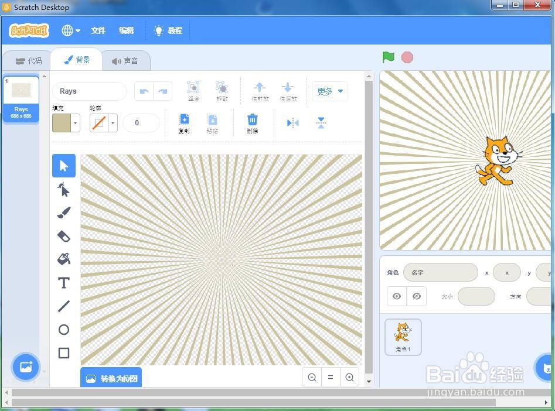Image resolution: width=555 pixels, height=411 pixels.
Task: Click the bottom horizontal scrollbar
Action: pyautogui.click(x=253, y=403)
